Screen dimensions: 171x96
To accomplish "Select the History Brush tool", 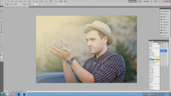I will [2, 28].
